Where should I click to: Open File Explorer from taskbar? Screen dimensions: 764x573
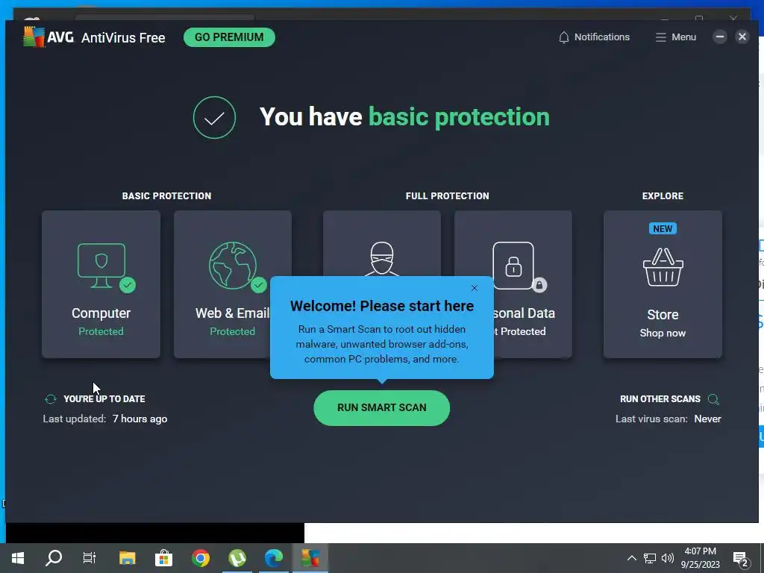(127, 558)
